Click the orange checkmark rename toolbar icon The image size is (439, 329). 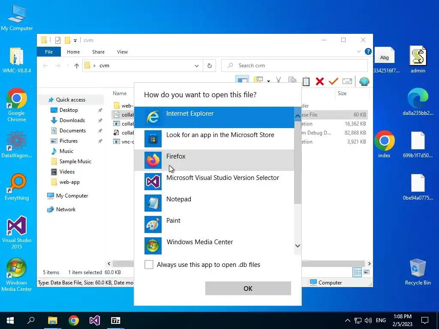[333, 81]
